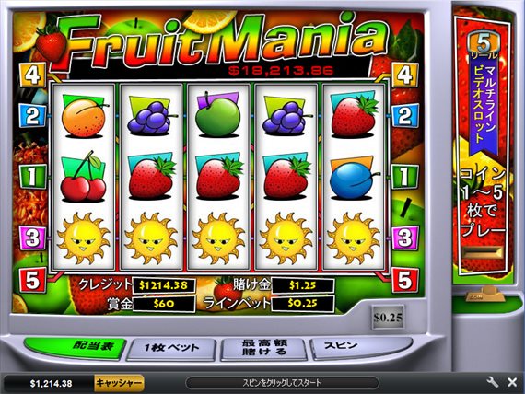Image resolution: width=525 pixels, height=394 pixels.
Task: Click the 最高額賭ける max bet button
Action: tap(264, 348)
